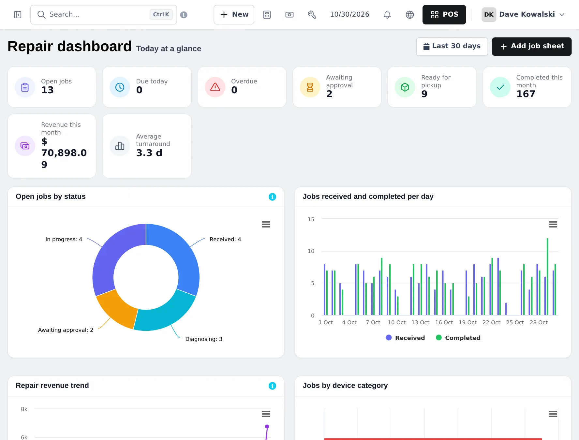Click the "Received: 4" donut label
This screenshot has height=440, width=579.
pos(225,239)
